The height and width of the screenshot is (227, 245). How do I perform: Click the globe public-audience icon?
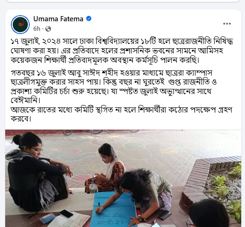pos(48,29)
